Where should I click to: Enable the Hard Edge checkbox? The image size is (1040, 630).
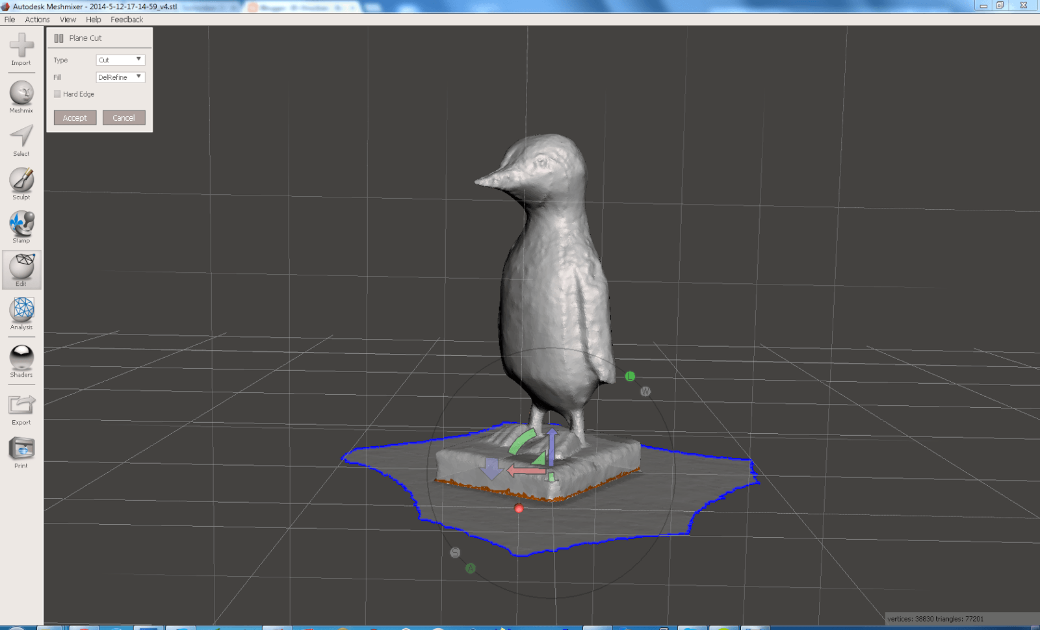(x=57, y=94)
